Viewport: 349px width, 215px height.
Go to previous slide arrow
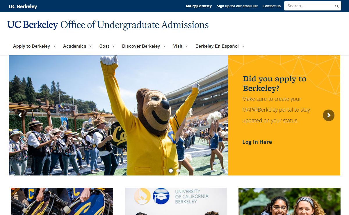click(20, 115)
